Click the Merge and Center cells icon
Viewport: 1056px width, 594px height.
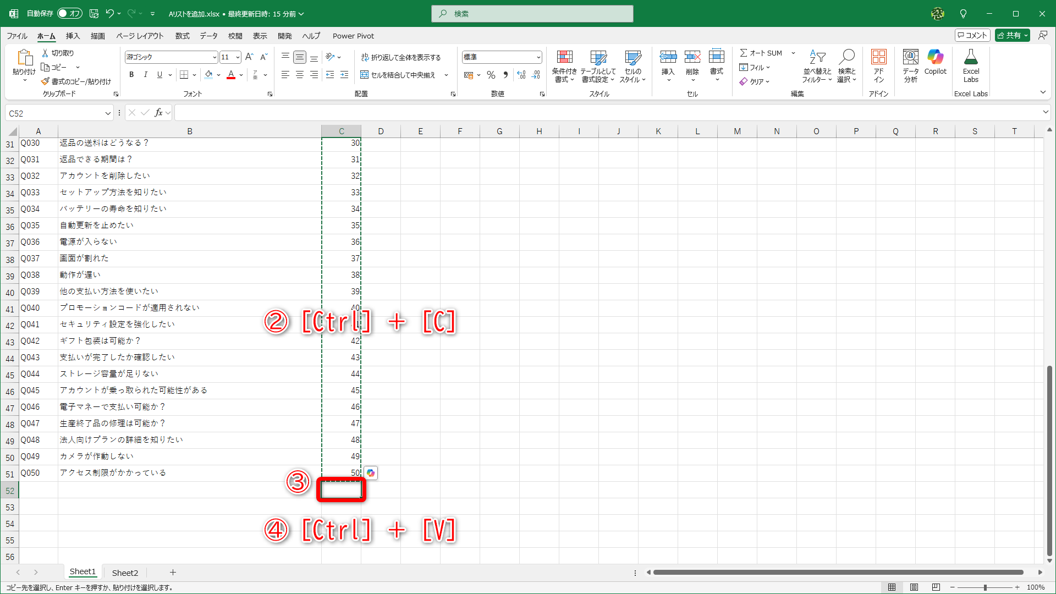point(365,75)
